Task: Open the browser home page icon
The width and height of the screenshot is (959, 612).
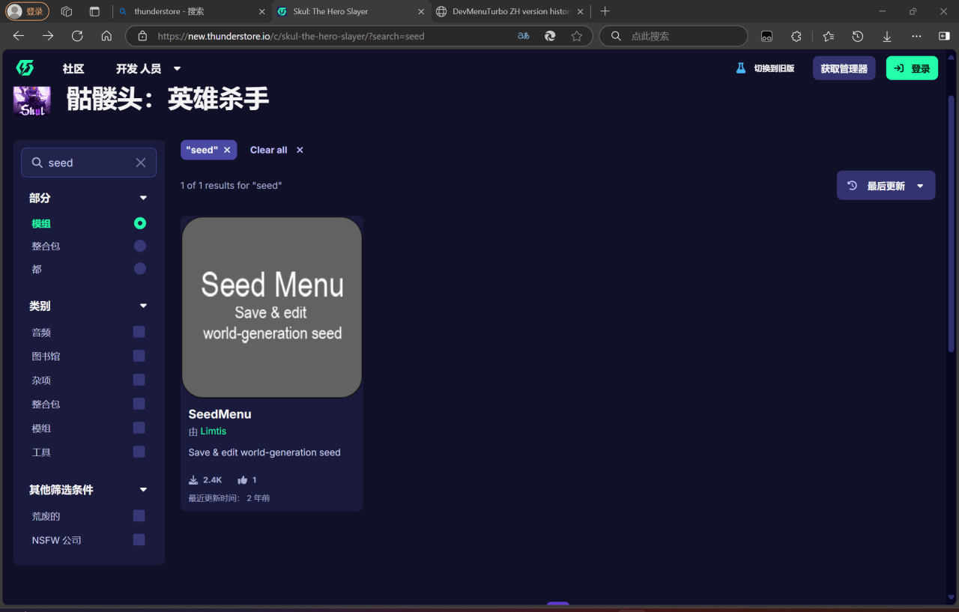Action: coord(106,36)
